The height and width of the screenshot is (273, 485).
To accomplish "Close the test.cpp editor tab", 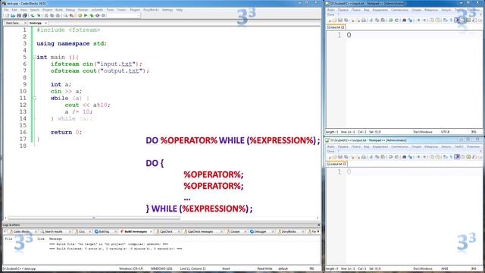I will pyautogui.click(x=45, y=23).
